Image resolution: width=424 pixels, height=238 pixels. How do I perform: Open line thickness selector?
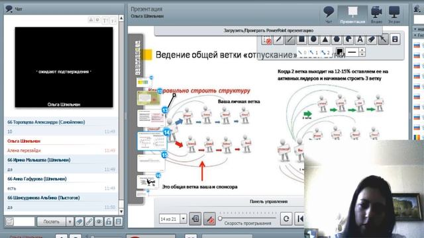click(x=352, y=52)
